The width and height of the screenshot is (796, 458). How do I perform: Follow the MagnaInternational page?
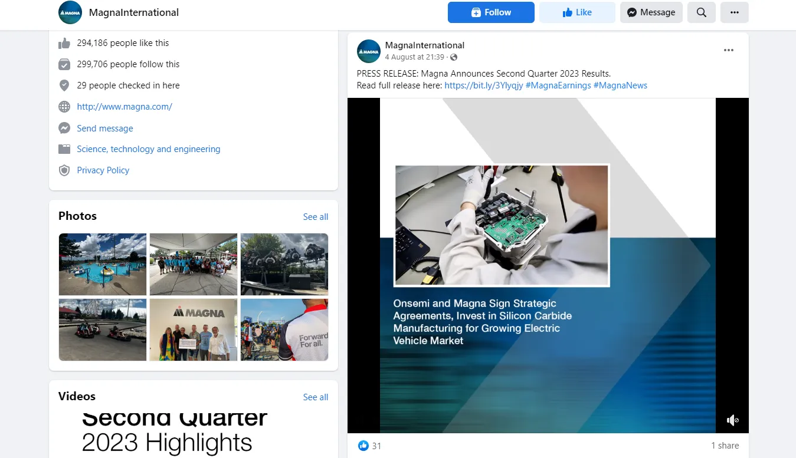(491, 12)
